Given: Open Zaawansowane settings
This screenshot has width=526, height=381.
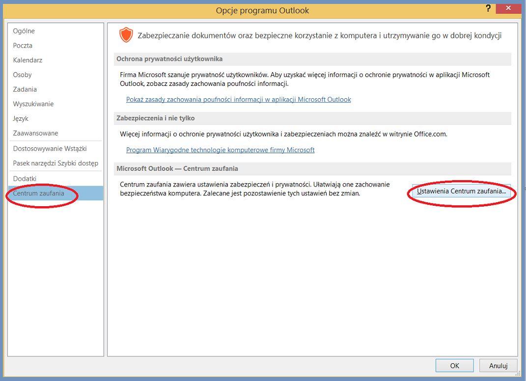Looking at the screenshot, I should pos(55,133).
